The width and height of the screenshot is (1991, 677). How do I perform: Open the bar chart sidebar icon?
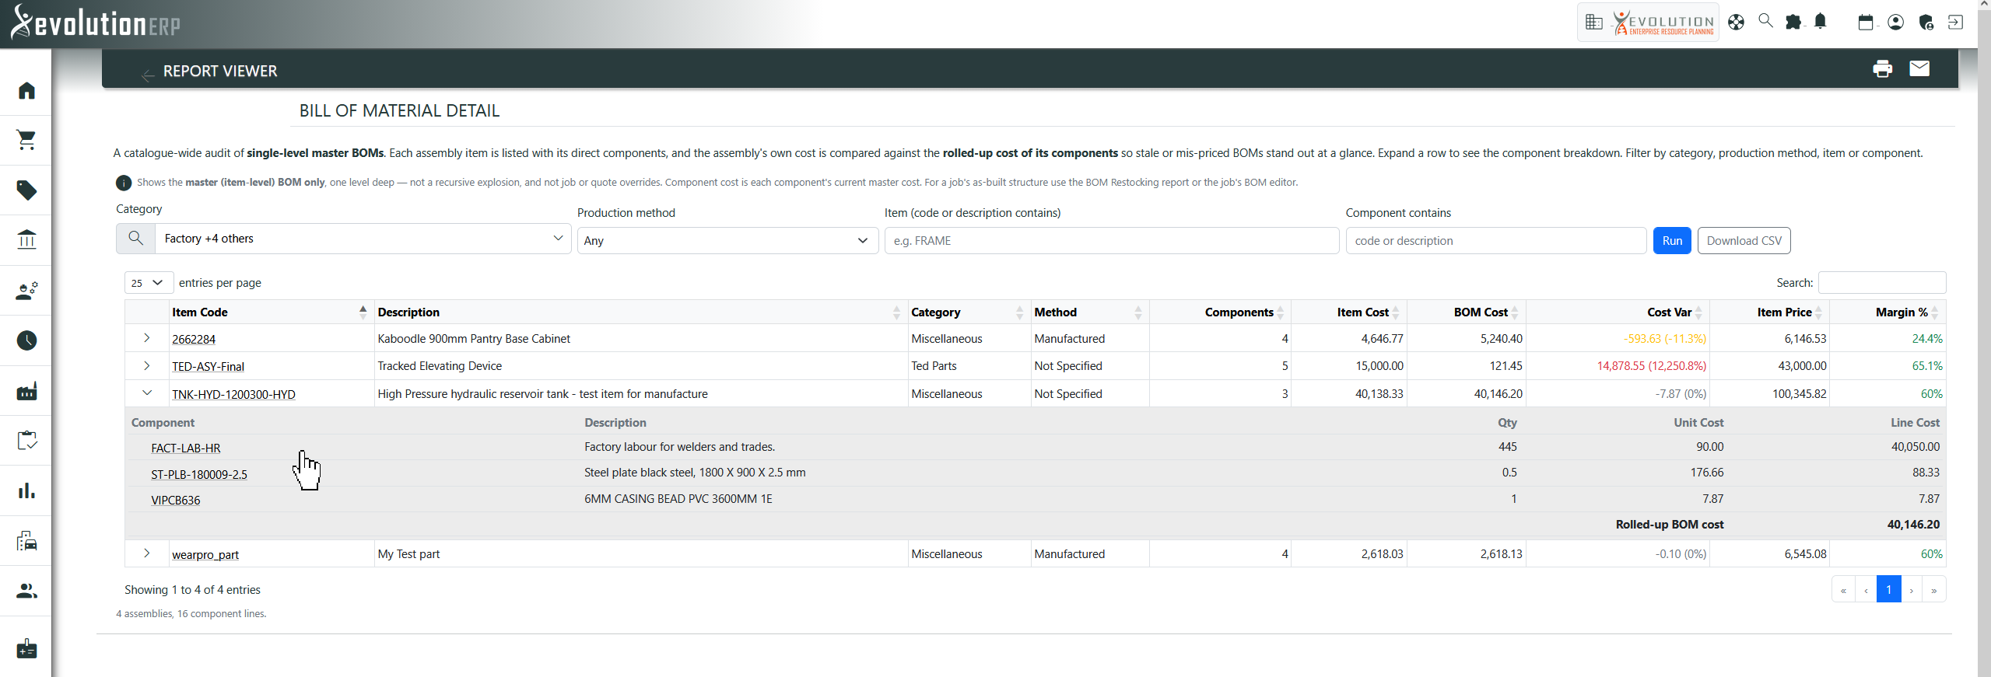[x=26, y=490]
